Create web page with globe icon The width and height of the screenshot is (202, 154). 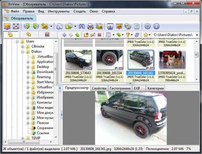128,26
